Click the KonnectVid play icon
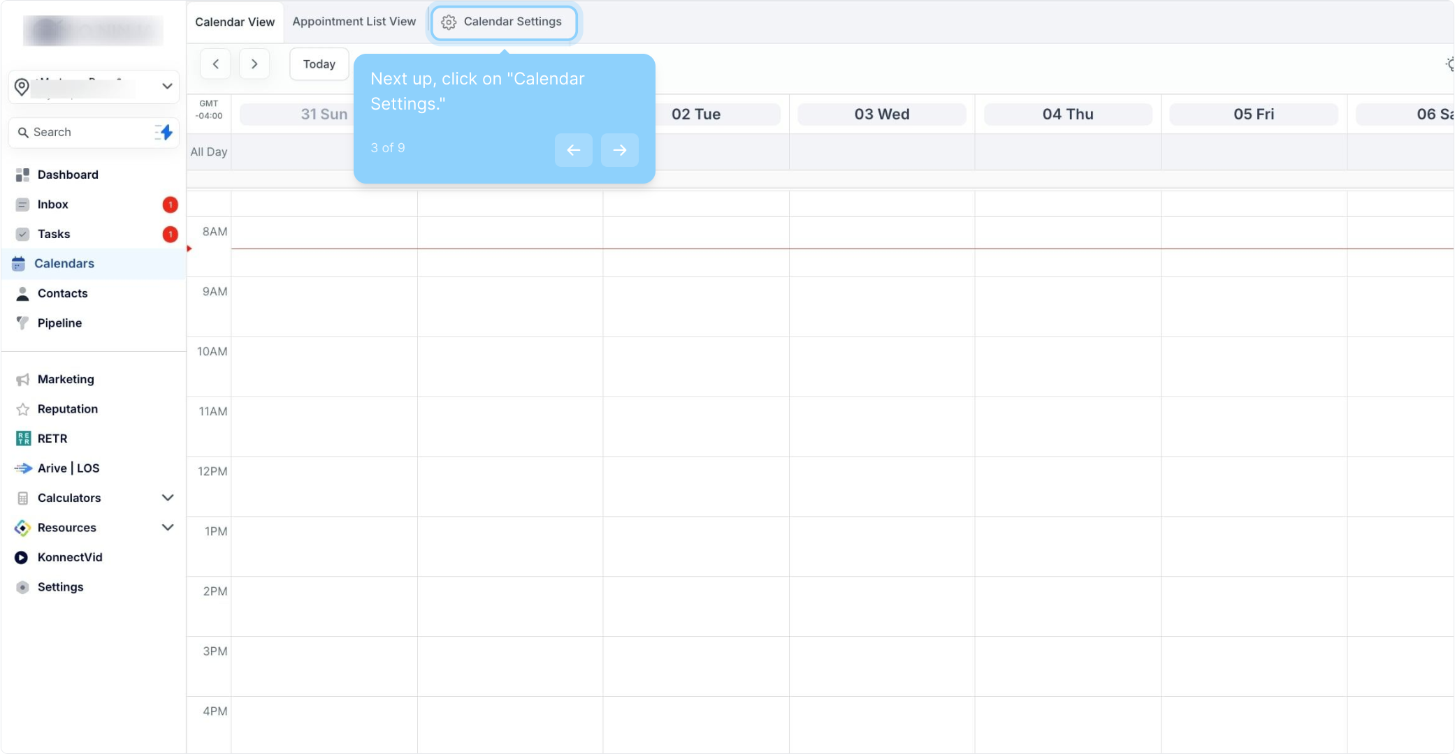 [22, 557]
